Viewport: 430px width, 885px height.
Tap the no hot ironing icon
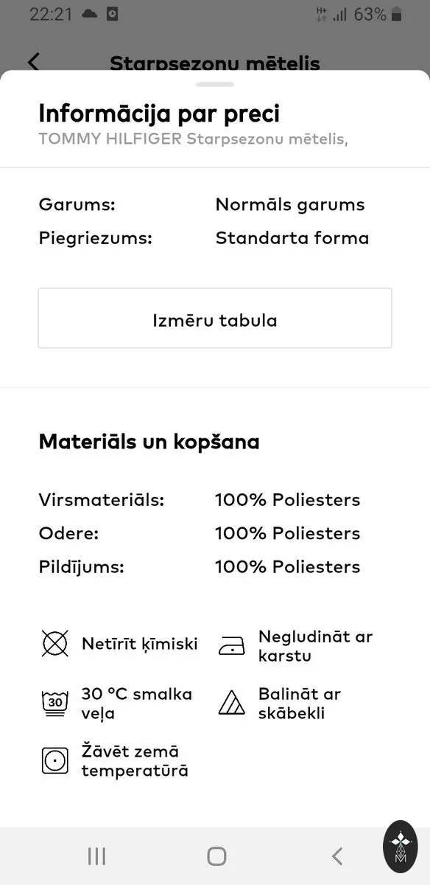(x=232, y=646)
